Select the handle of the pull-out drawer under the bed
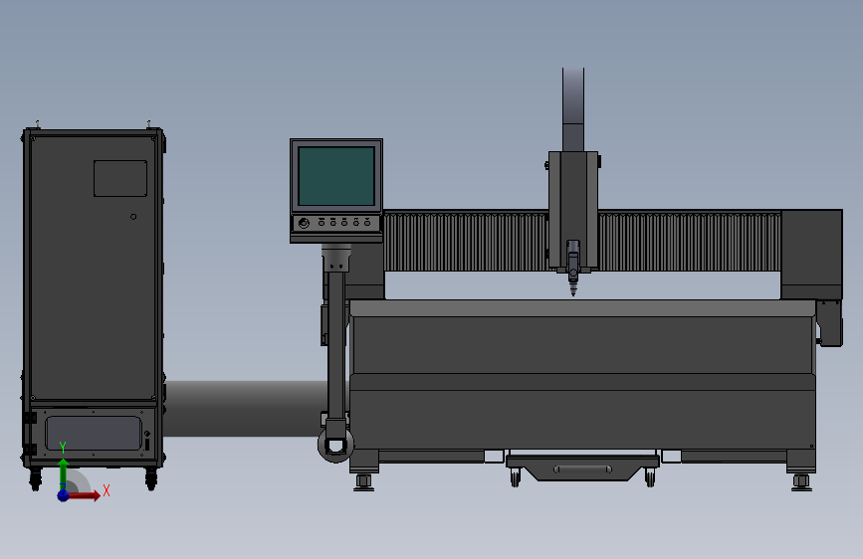This screenshot has width=863, height=559. coord(582,469)
